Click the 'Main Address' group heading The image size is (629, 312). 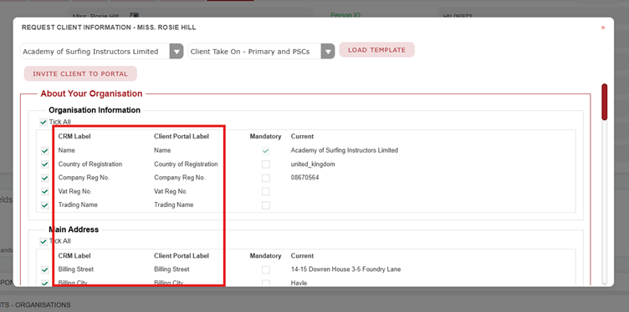[x=74, y=229]
